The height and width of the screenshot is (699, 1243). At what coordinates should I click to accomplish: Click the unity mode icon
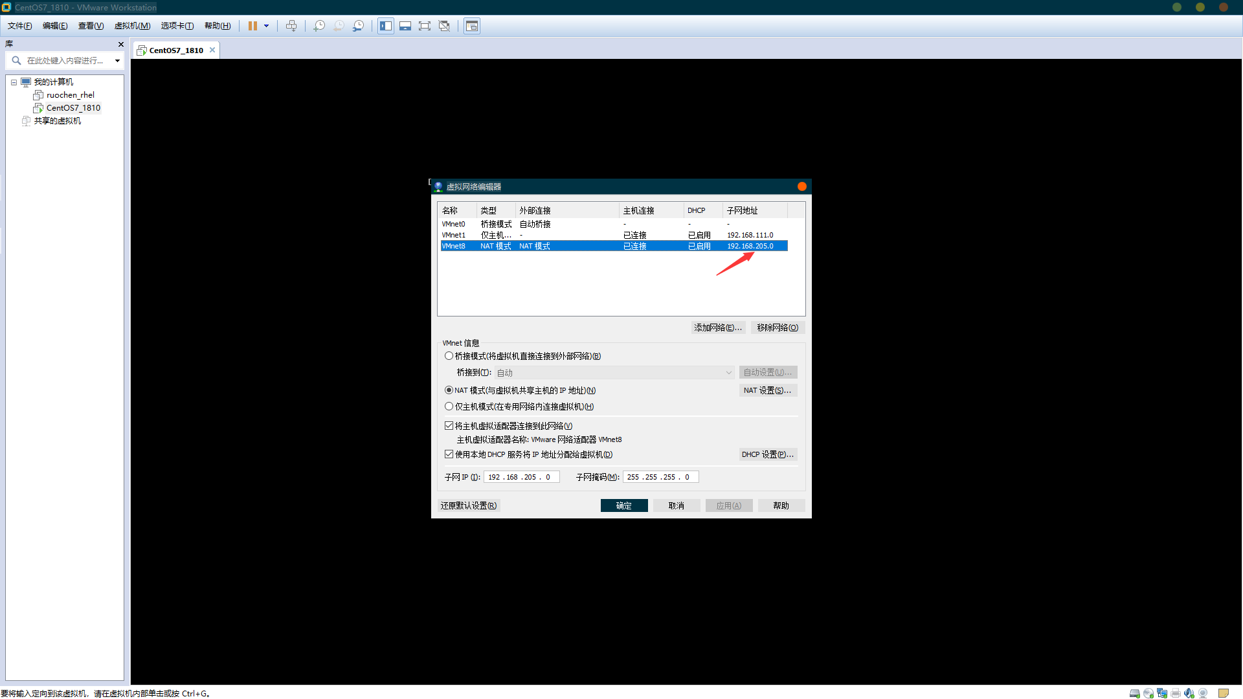point(444,26)
